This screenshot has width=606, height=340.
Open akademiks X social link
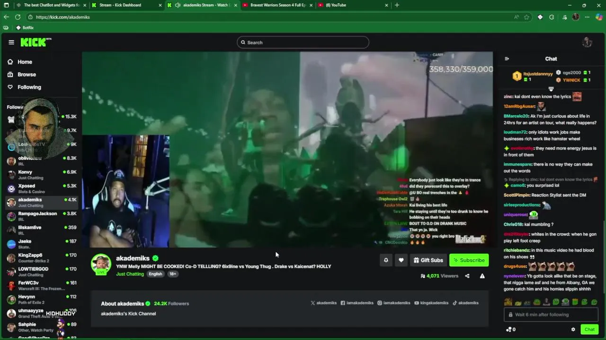[x=323, y=303]
